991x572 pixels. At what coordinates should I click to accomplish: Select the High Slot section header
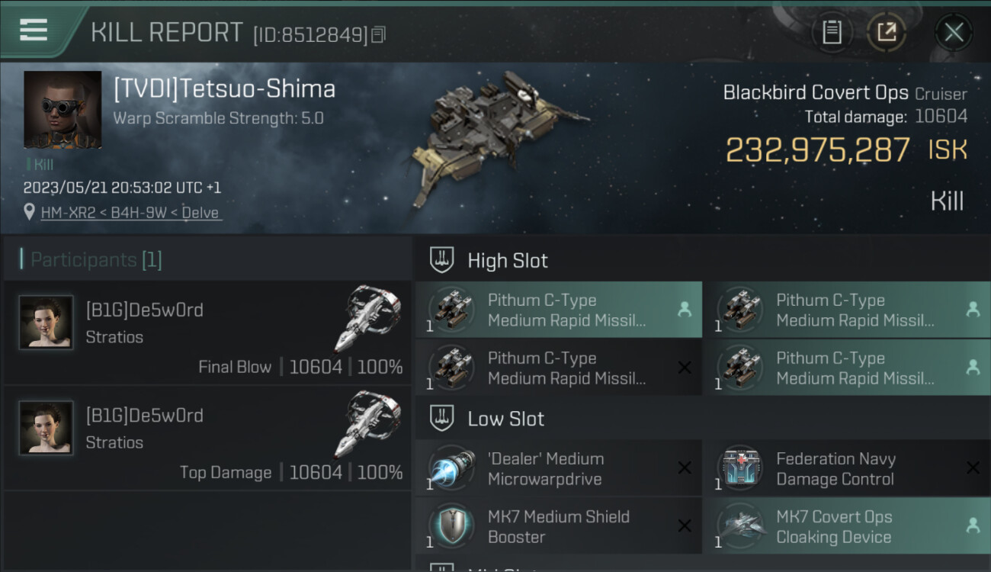[x=508, y=261]
